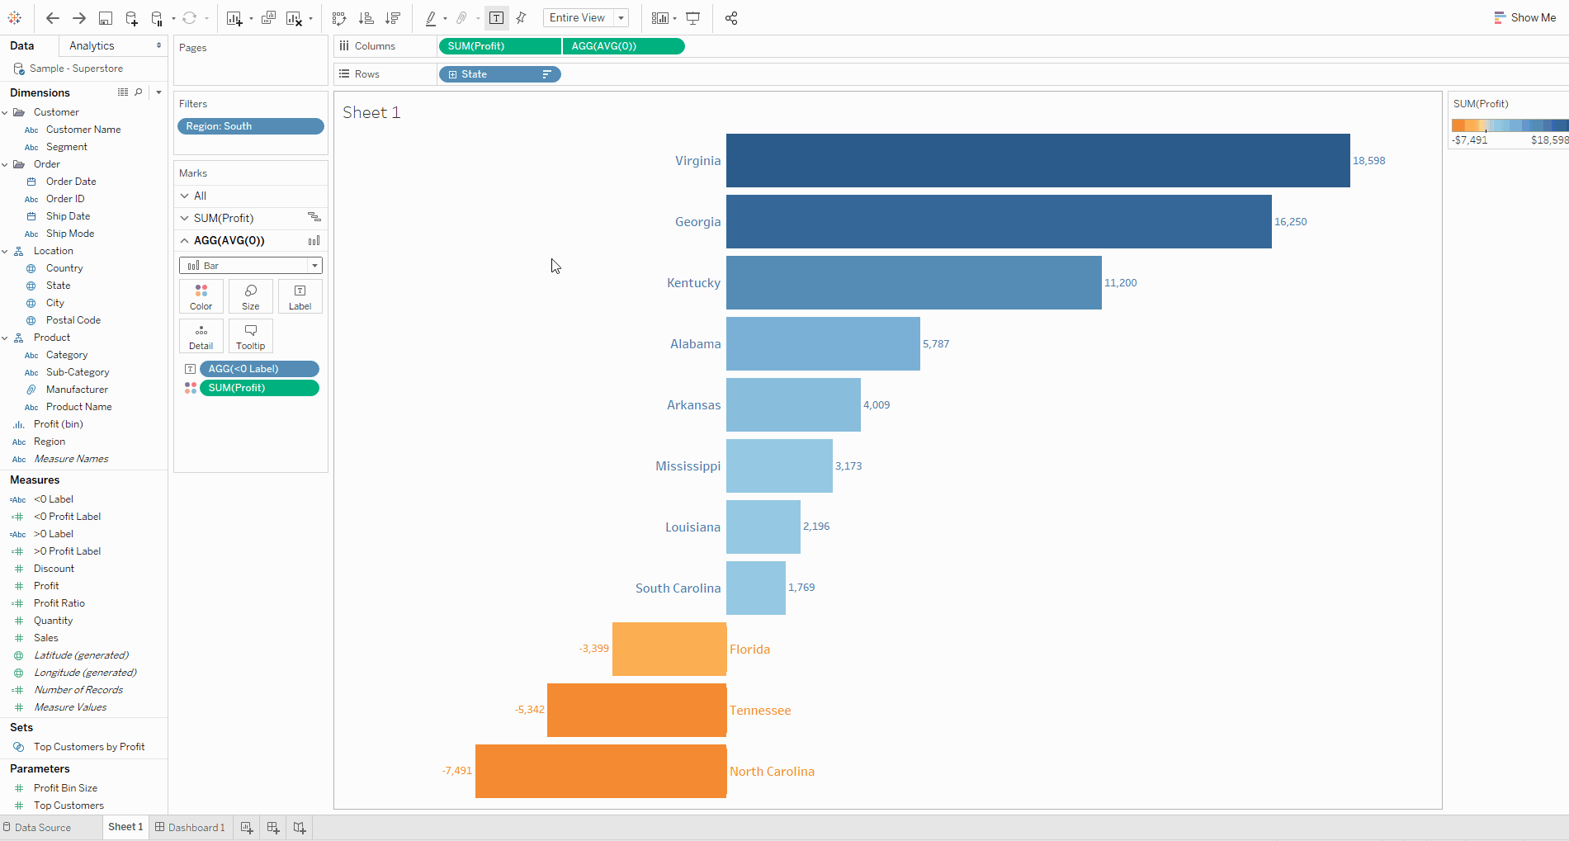Open the Show Me panel
The image size is (1569, 841).
point(1525,17)
